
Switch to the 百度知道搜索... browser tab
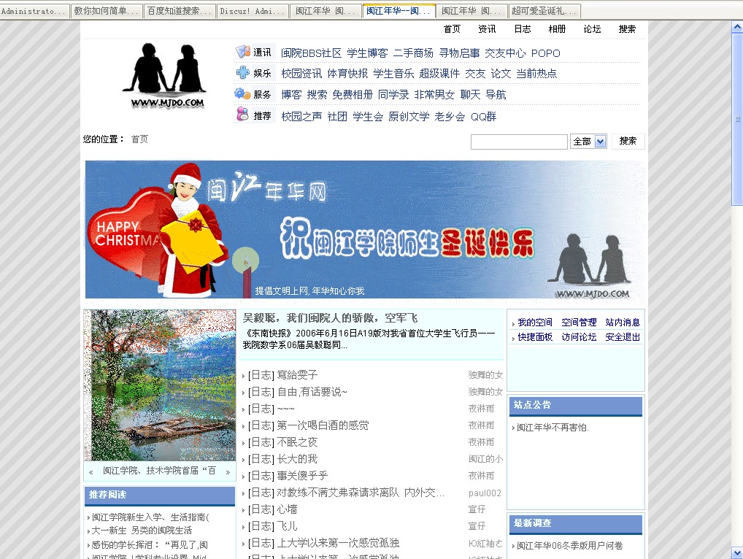[180, 11]
